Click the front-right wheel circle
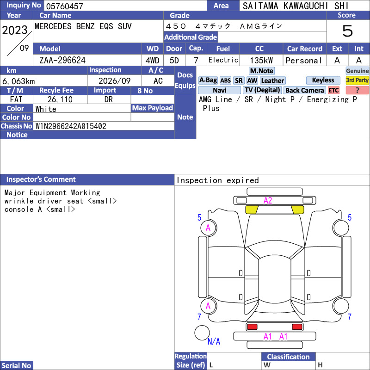 pyautogui.click(x=341, y=228)
